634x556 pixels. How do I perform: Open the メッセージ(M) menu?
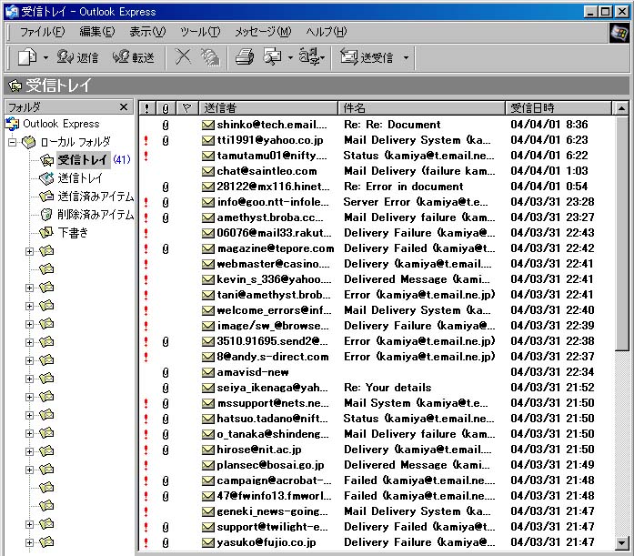click(x=263, y=32)
